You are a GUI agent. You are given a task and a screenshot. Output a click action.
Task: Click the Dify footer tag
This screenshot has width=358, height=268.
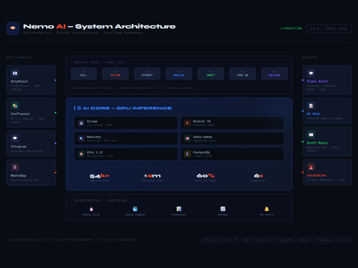[x=247, y=240]
